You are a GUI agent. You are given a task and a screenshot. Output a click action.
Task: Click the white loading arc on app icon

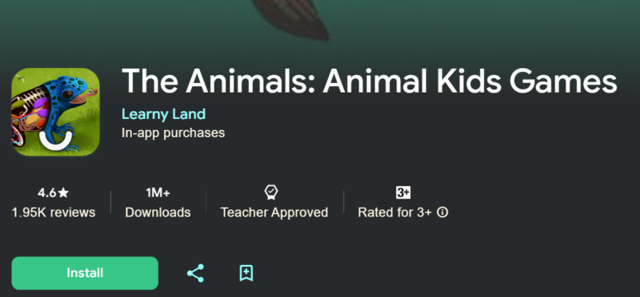point(56,141)
